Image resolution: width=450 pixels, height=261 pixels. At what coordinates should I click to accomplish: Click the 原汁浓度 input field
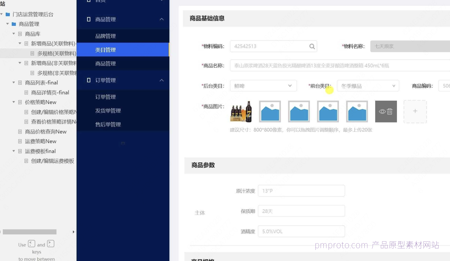coord(301,191)
